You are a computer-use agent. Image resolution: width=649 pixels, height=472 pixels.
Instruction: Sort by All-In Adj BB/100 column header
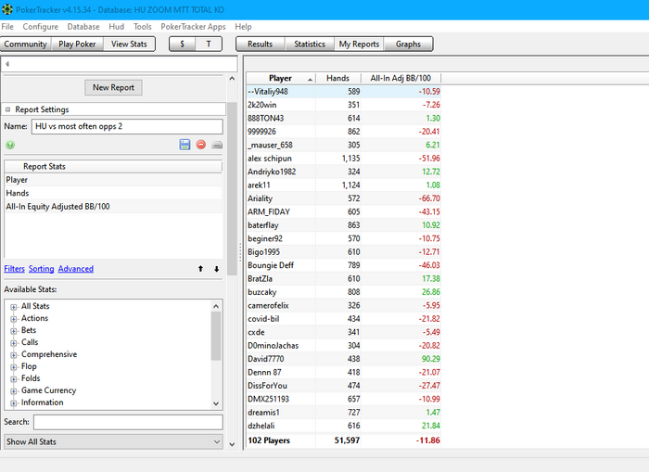(401, 78)
